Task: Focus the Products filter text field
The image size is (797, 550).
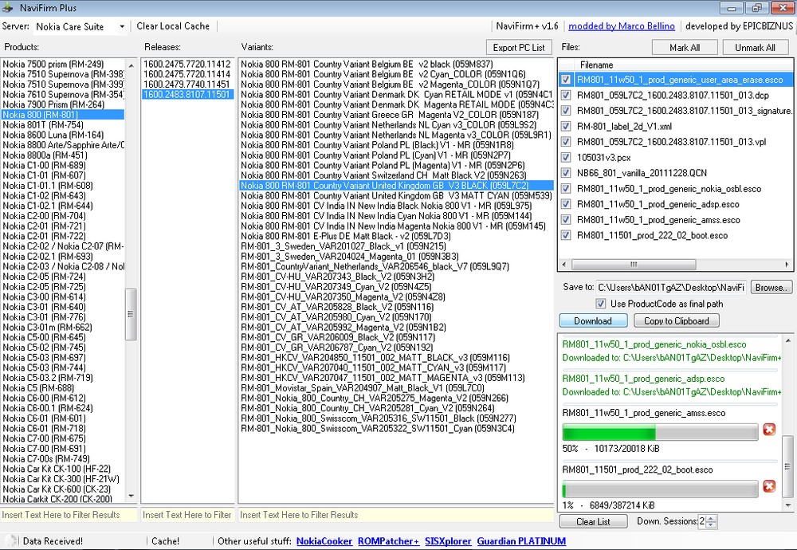Action: coord(69,515)
